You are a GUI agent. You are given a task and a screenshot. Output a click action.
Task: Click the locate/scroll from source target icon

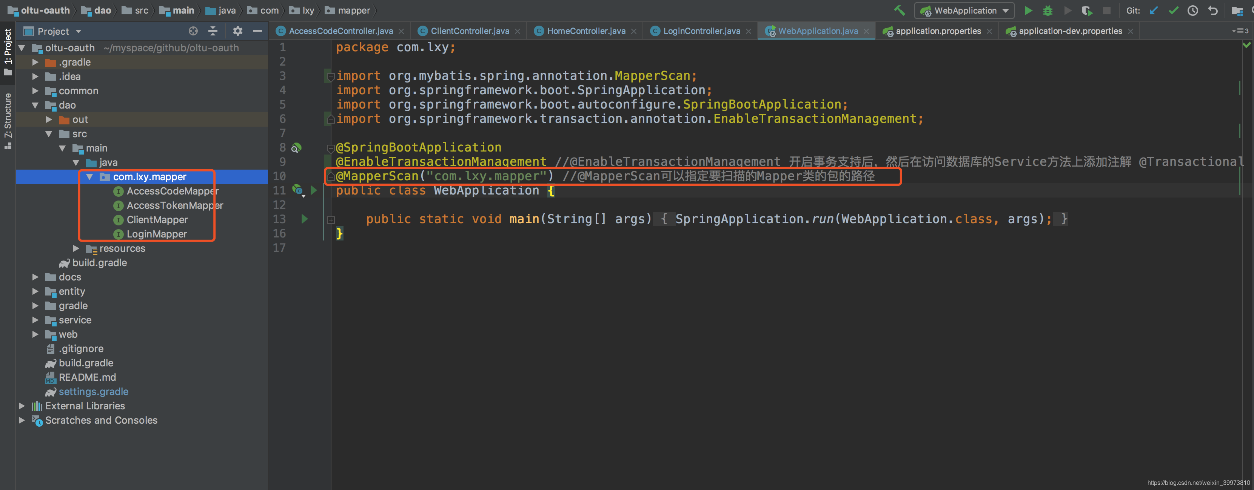[x=193, y=31]
